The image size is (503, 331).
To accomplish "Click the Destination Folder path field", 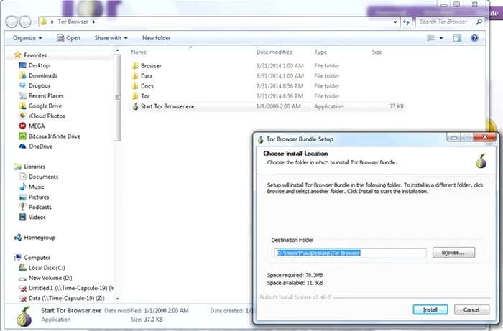I will pyautogui.click(x=351, y=253).
